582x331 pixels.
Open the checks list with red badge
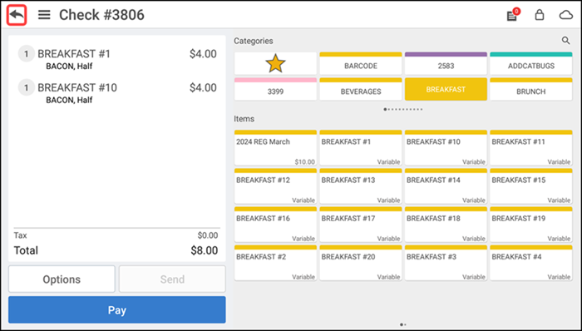pyautogui.click(x=513, y=14)
